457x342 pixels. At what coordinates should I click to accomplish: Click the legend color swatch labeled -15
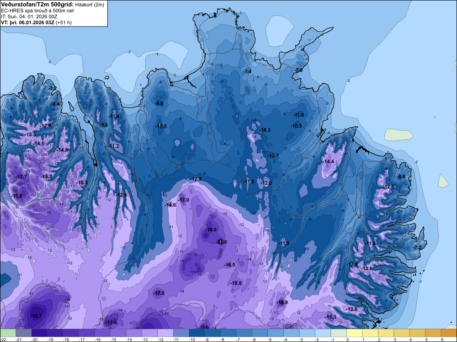pyautogui.click(x=118, y=333)
